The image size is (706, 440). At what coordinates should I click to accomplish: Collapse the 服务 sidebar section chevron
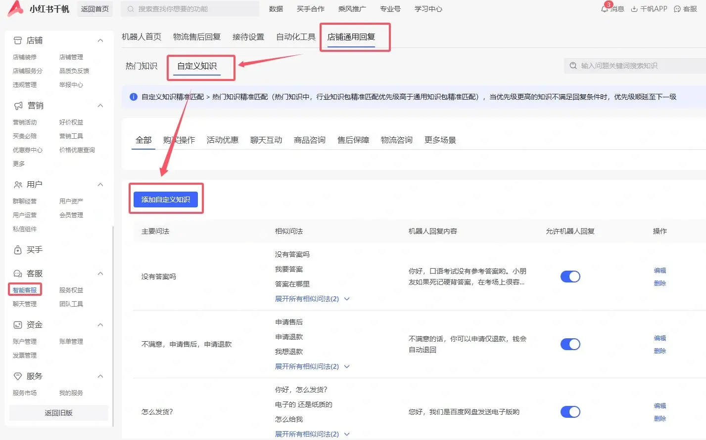[x=100, y=376]
